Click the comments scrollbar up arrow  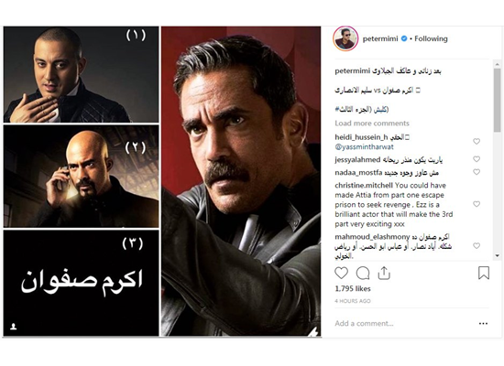[498, 65]
